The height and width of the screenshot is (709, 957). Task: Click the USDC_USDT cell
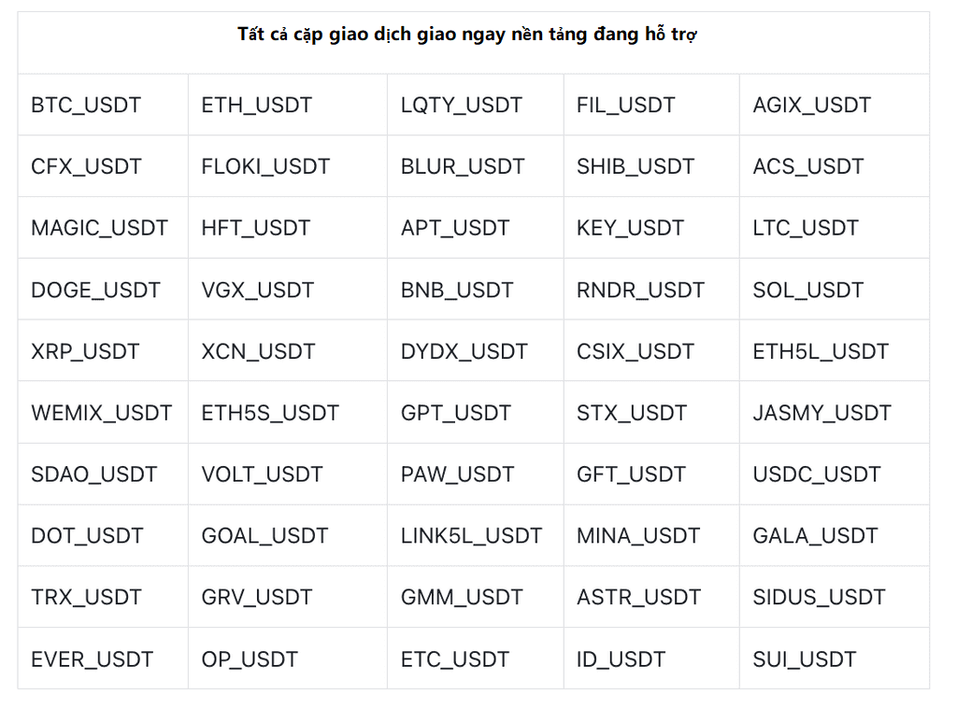[835, 475]
